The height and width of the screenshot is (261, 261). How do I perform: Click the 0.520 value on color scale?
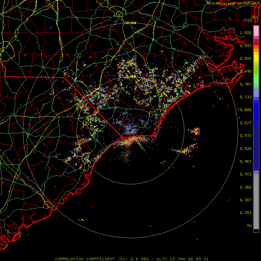coord(246,149)
